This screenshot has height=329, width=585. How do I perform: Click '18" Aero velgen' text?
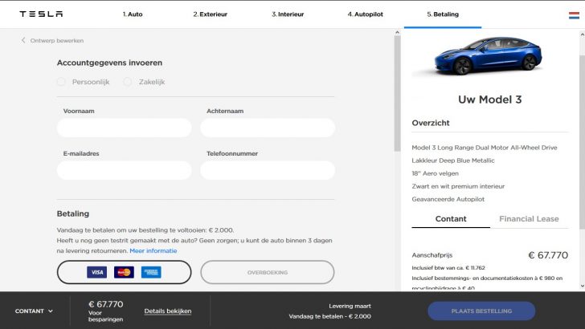(435, 173)
